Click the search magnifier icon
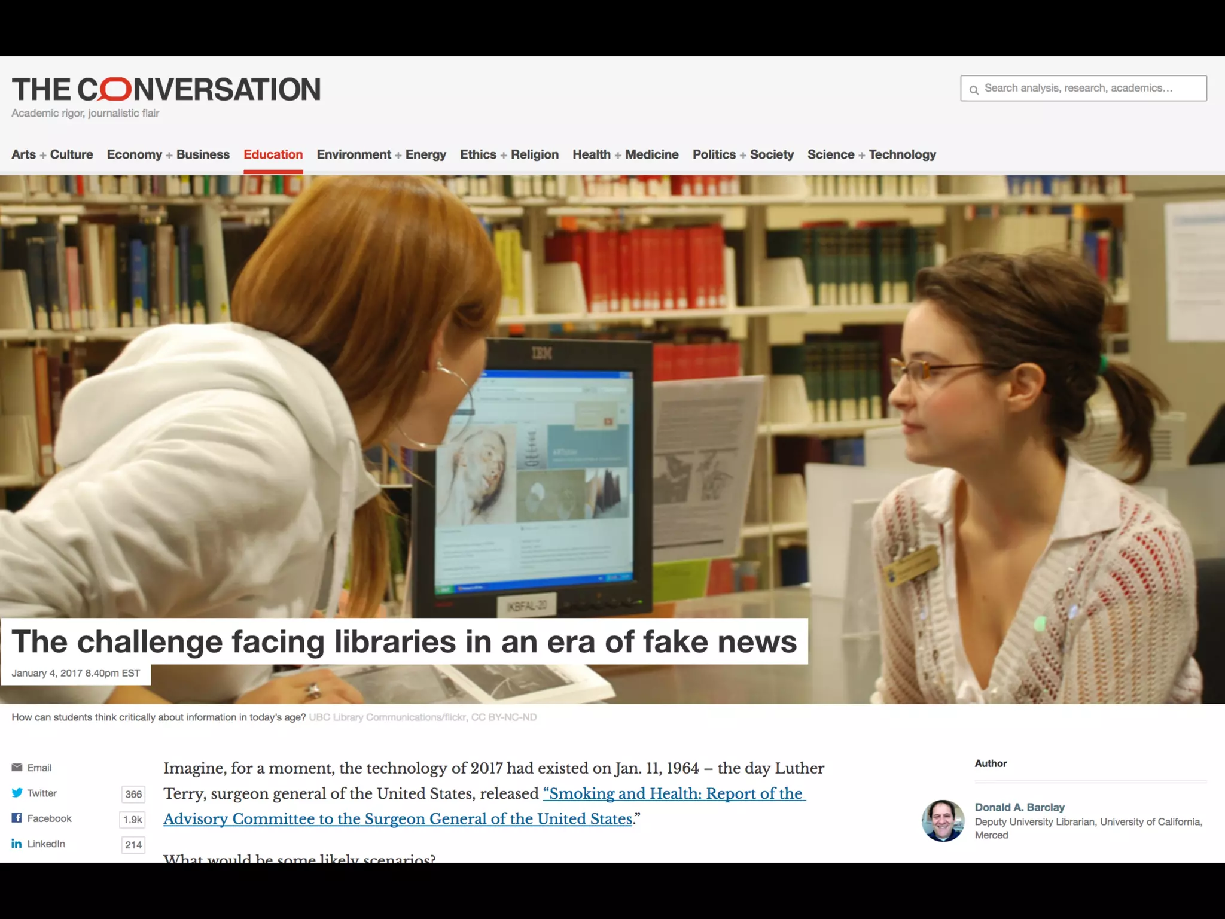The image size is (1225, 919). (x=974, y=90)
